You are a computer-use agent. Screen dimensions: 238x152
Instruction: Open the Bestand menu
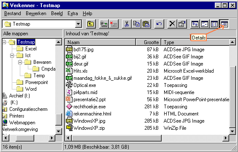tap(12, 13)
